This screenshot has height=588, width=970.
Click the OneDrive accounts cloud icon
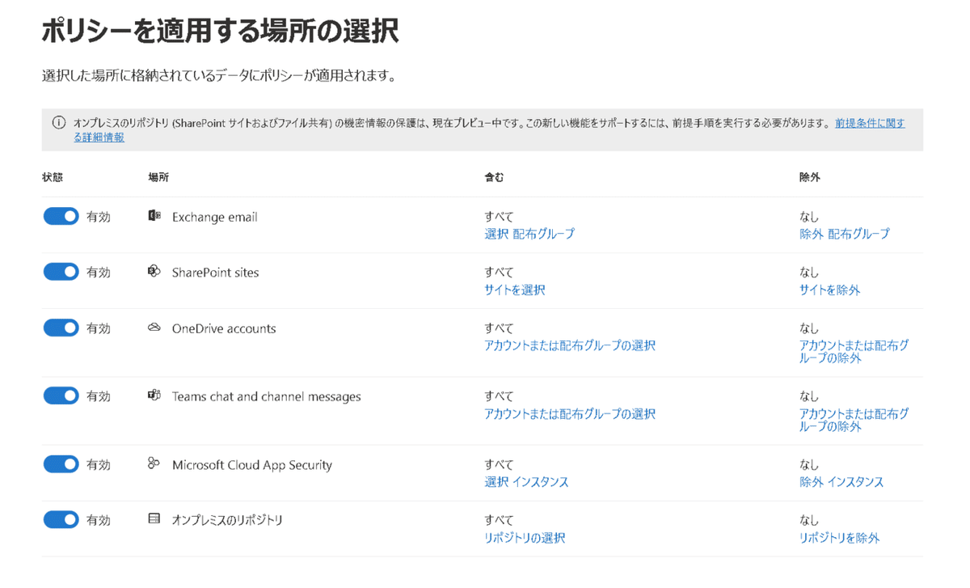[x=154, y=328]
